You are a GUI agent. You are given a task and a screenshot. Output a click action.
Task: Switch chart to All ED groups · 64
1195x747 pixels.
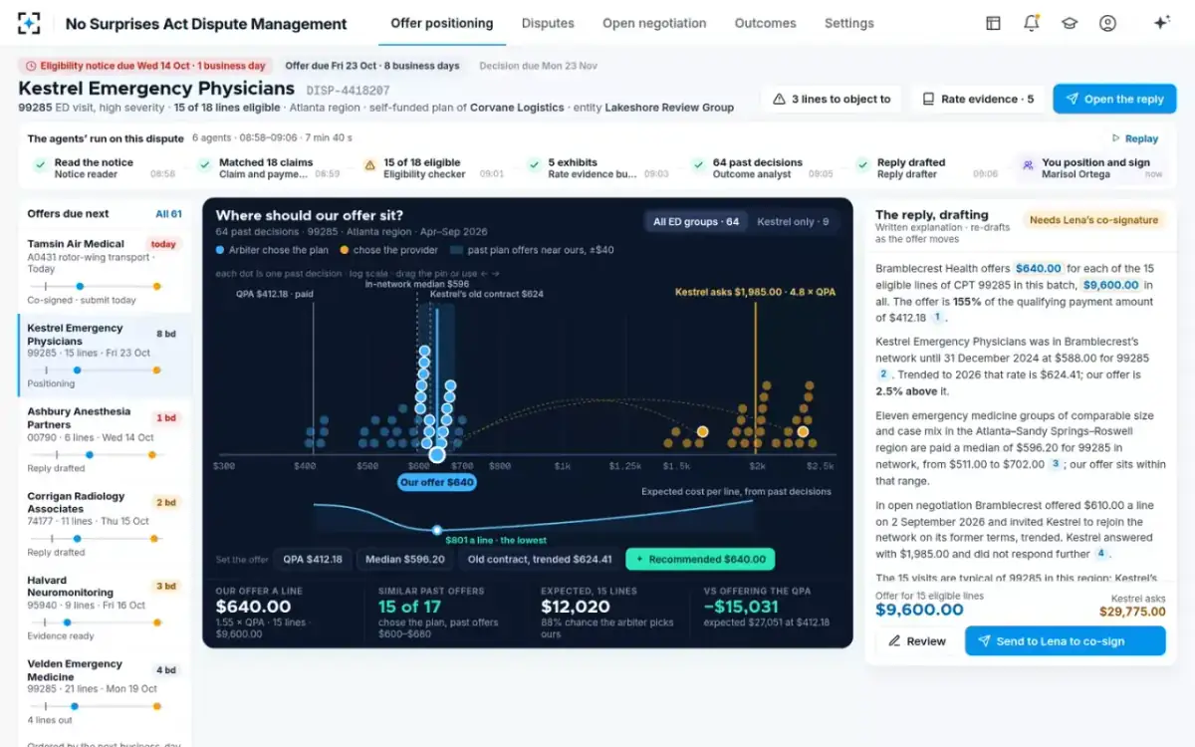[696, 222]
